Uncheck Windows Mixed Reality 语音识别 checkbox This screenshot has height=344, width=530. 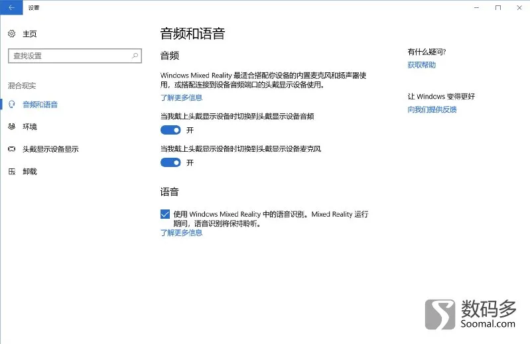165,214
